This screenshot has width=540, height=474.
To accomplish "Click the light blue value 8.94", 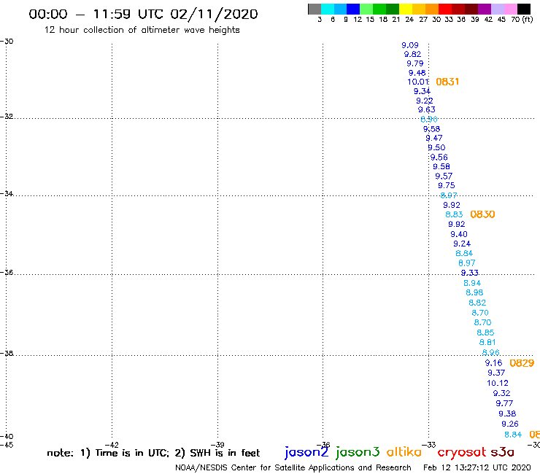I will (x=472, y=283).
